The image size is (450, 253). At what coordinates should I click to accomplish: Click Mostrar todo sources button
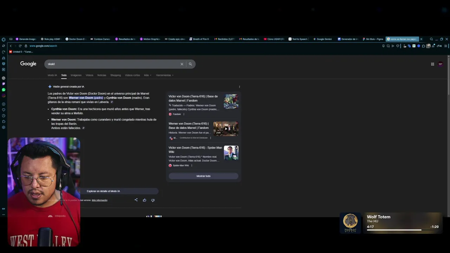coord(203,176)
